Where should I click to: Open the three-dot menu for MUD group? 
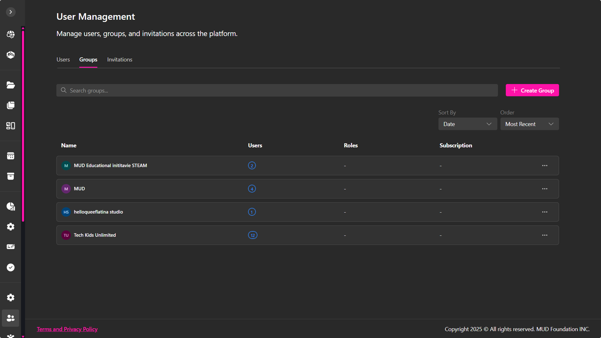pos(545,189)
